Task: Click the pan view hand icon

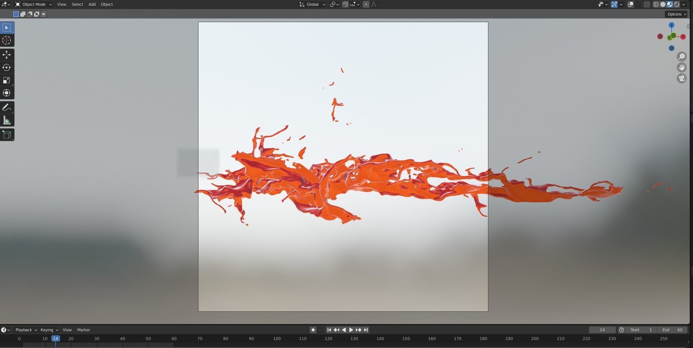Action: coord(682,67)
